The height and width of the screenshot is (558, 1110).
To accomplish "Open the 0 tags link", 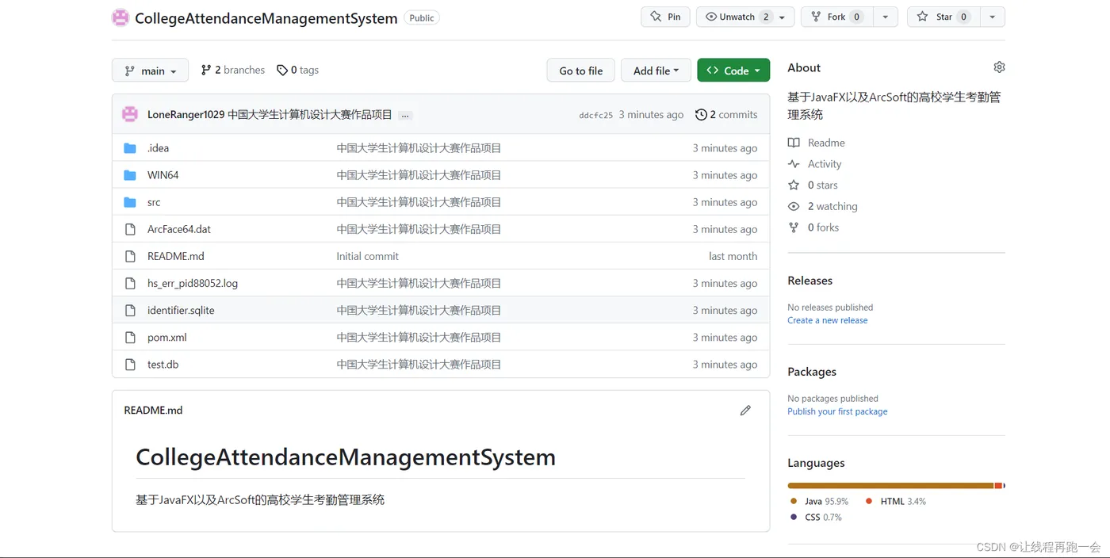I will point(297,70).
